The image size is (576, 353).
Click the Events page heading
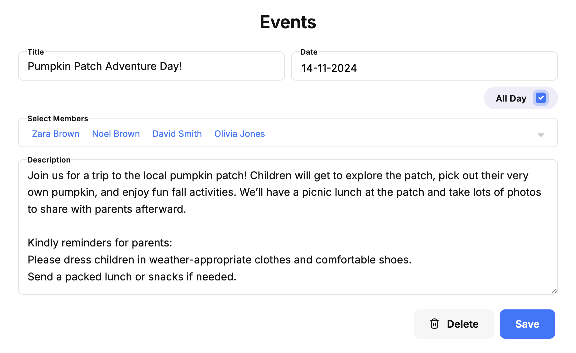click(x=288, y=22)
